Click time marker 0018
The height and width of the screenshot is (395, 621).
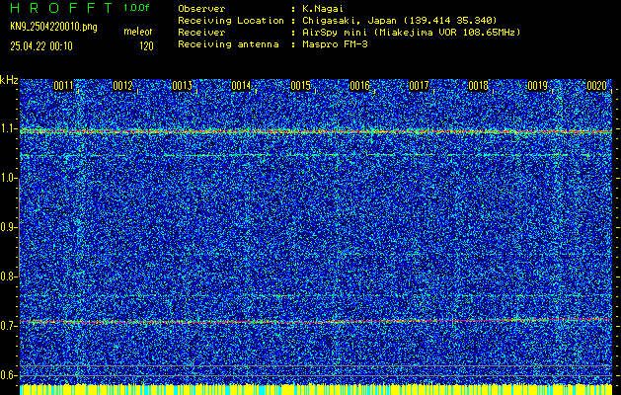[478, 86]
